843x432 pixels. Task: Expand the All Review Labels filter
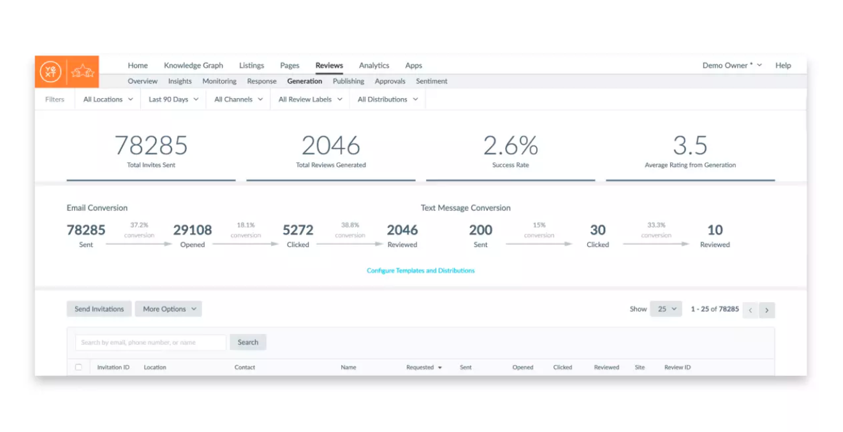coord(309,99)
